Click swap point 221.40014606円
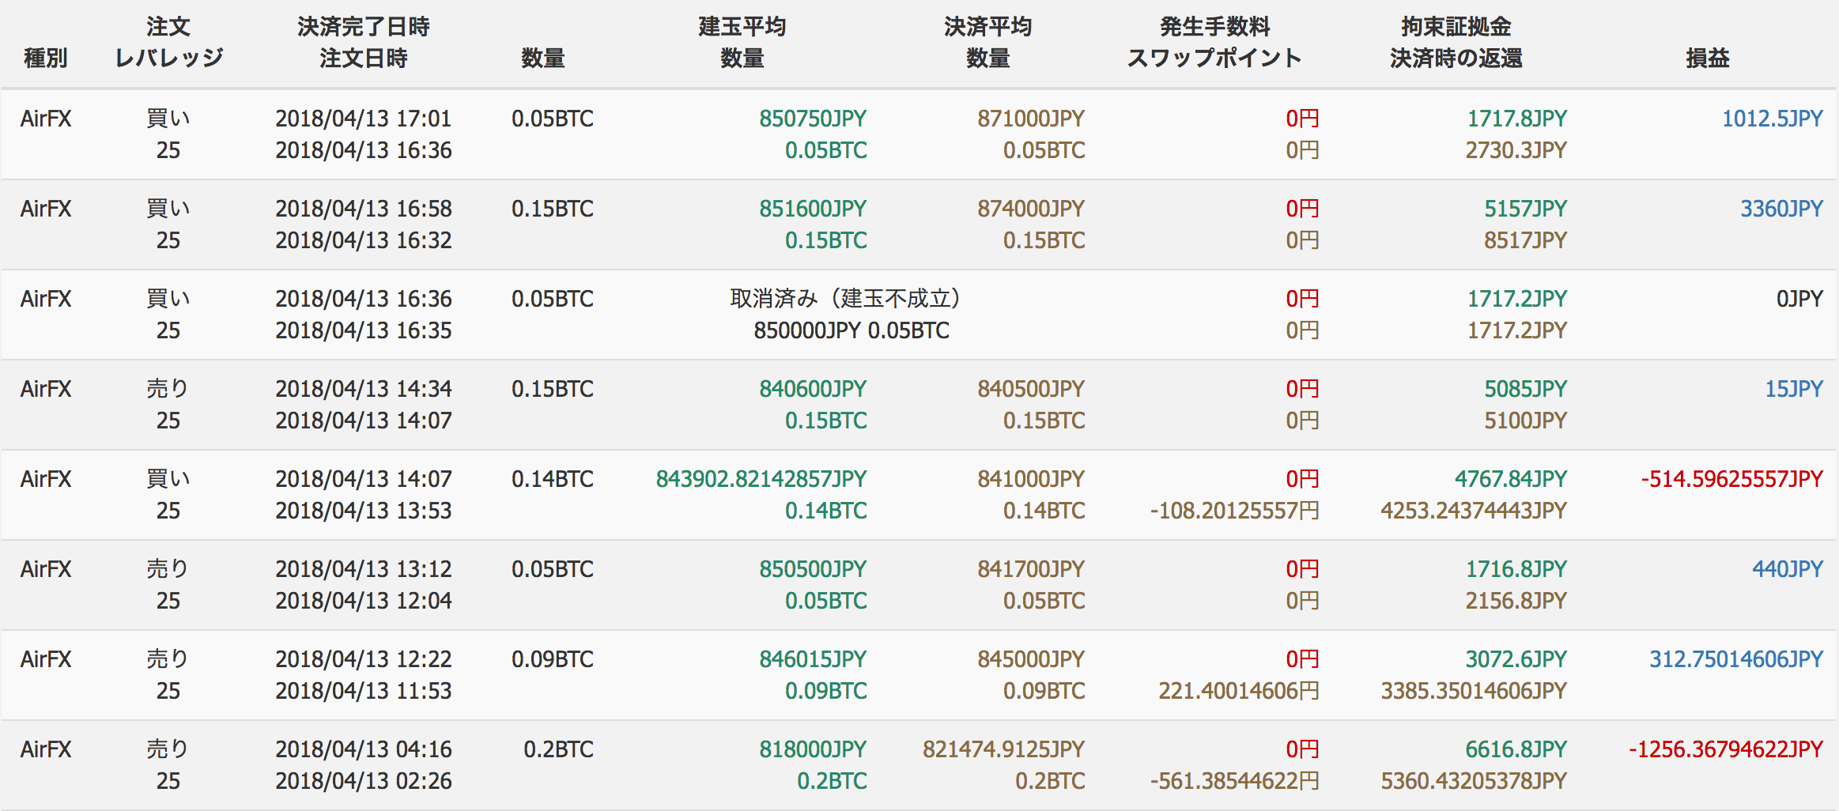 pos(1239,691)
